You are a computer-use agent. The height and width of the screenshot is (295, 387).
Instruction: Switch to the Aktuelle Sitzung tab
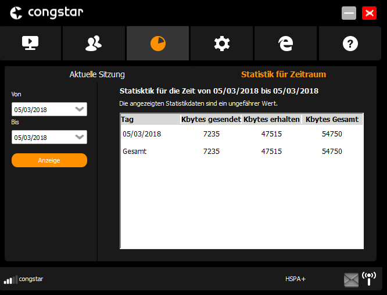pyautogui.click(x=97, y=74)
